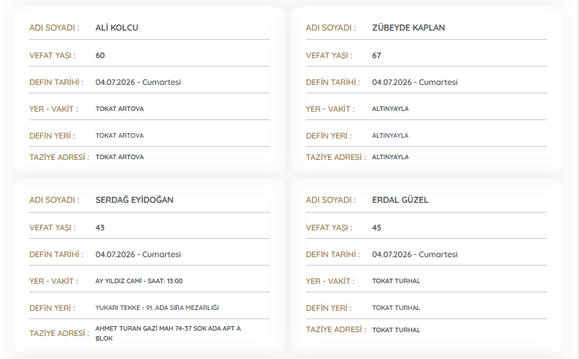Click ALTINYAYLA in Zübeyde Kaplan's DEFİN YERİ row
The image size is (579, 359).
click(x=390, y=135)
